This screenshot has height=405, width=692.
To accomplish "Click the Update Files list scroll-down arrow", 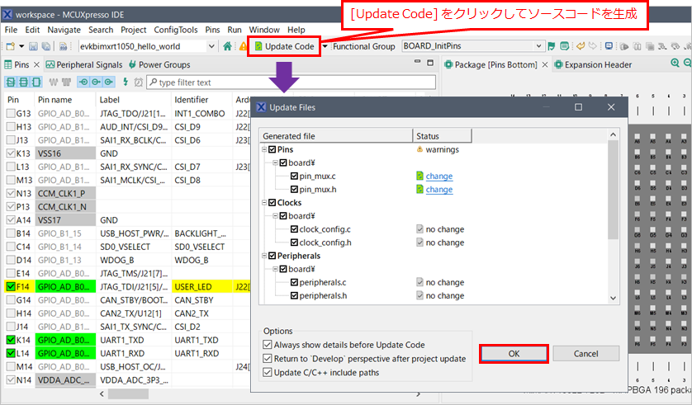I will click(x=613, y=299).
